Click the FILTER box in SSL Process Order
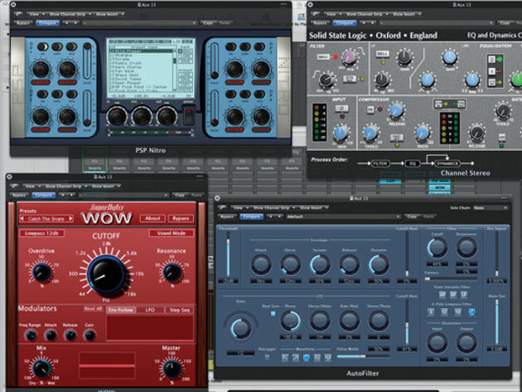 380,163
